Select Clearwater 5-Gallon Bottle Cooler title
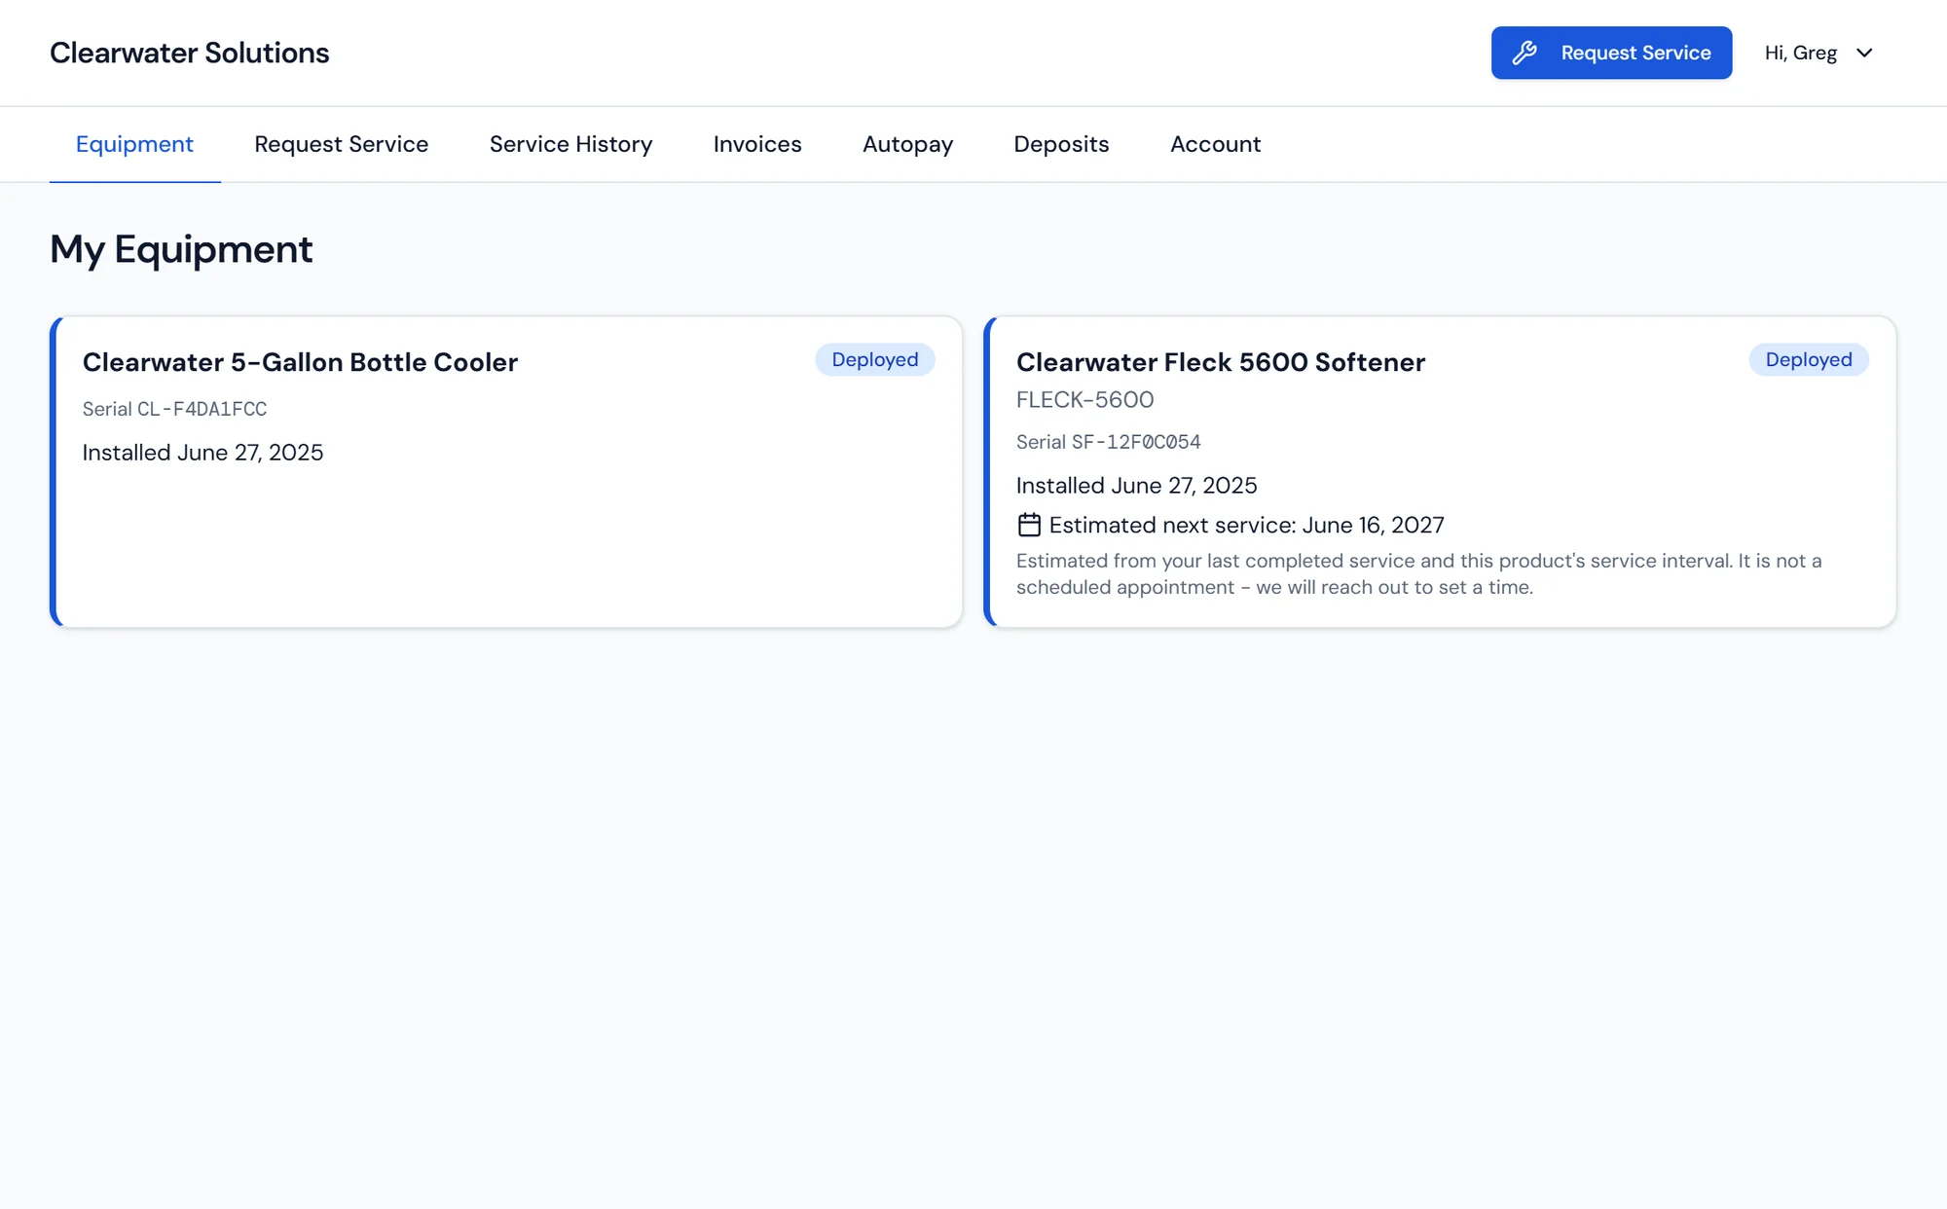 (300, 362)
